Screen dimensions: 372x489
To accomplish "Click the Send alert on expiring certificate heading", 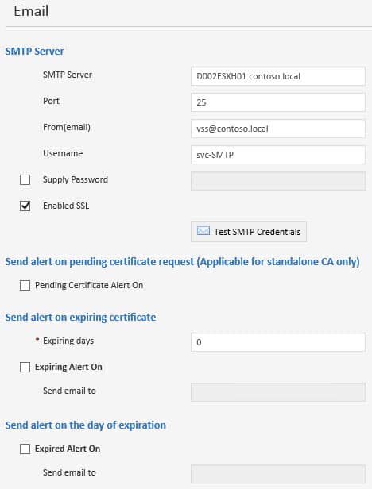I will pos(80,318).
